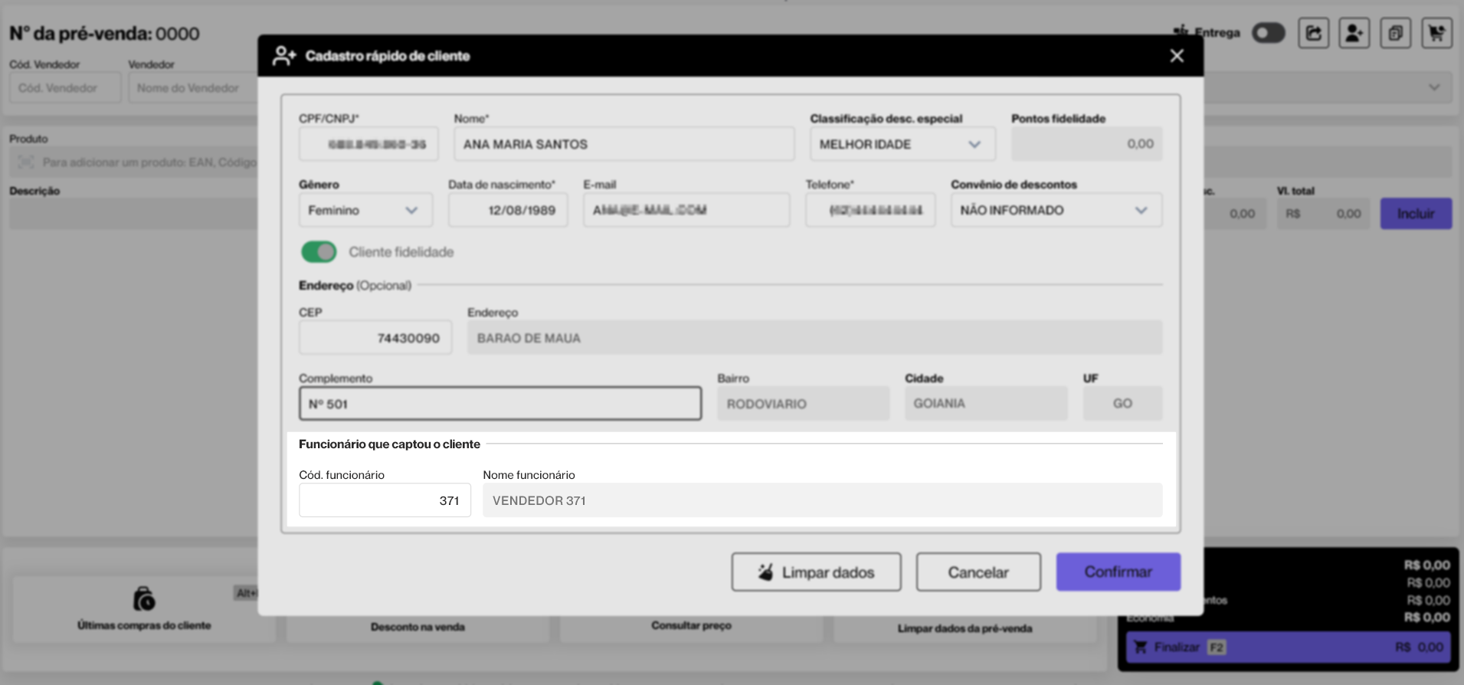Click the add customer icon in top toolbar
The width and height of the screenshot is (1464, 685).
click(x=1354, y=33)
